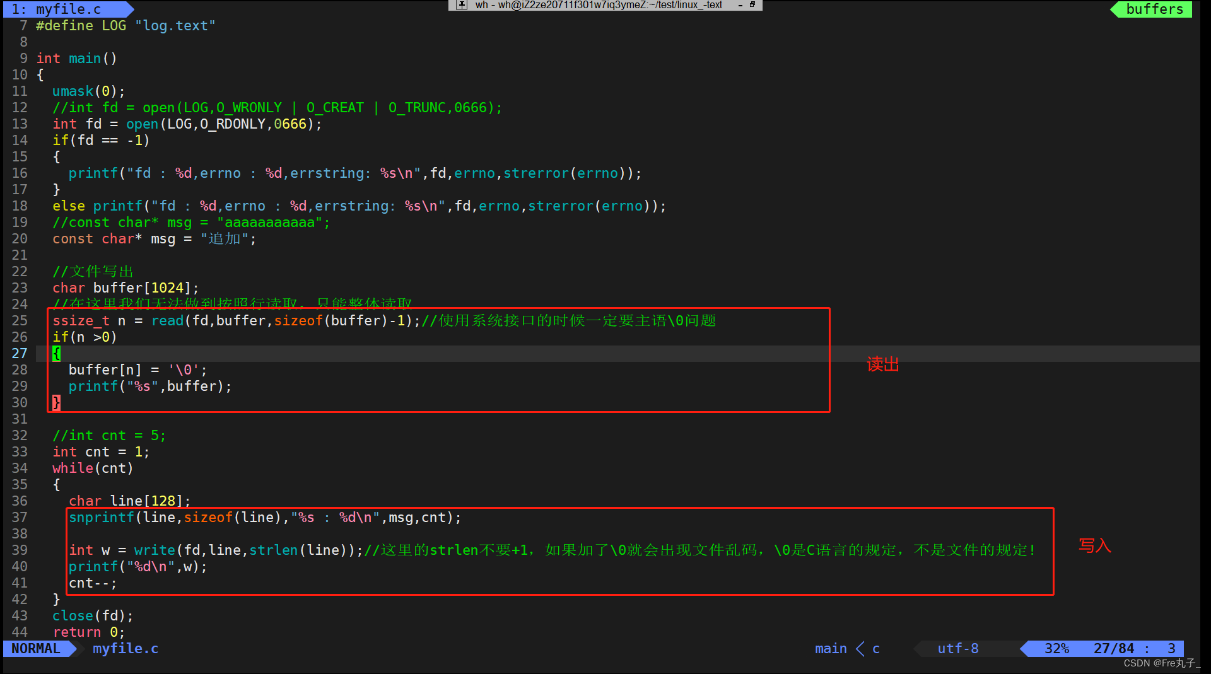The width and height of the screenshot is (1211, 674).
Task: Click the 'int main()' declaration
Action: pos(76,59)
